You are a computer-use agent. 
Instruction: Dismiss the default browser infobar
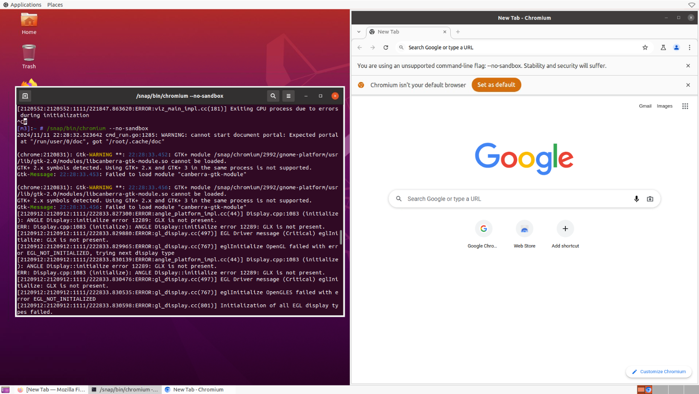coord(688,85)
